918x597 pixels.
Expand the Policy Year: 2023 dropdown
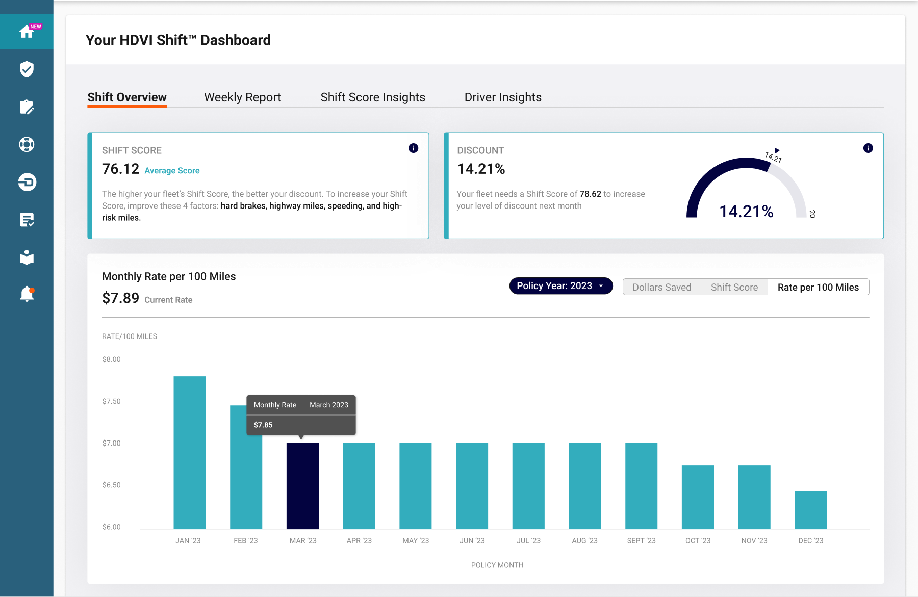pyautogui.click(x=561, y=286)
